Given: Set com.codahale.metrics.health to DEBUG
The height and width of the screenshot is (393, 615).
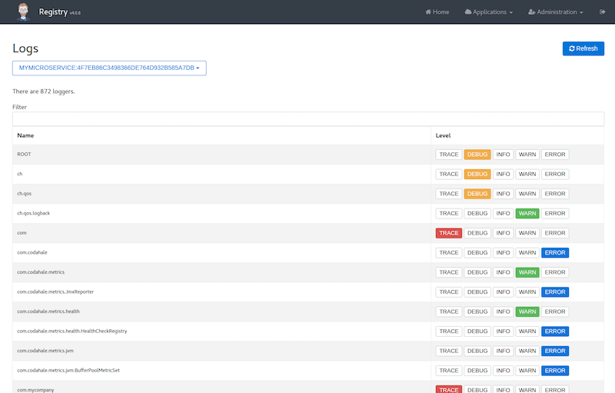Looking at the screenshot, I should click(x=477, y=311).
